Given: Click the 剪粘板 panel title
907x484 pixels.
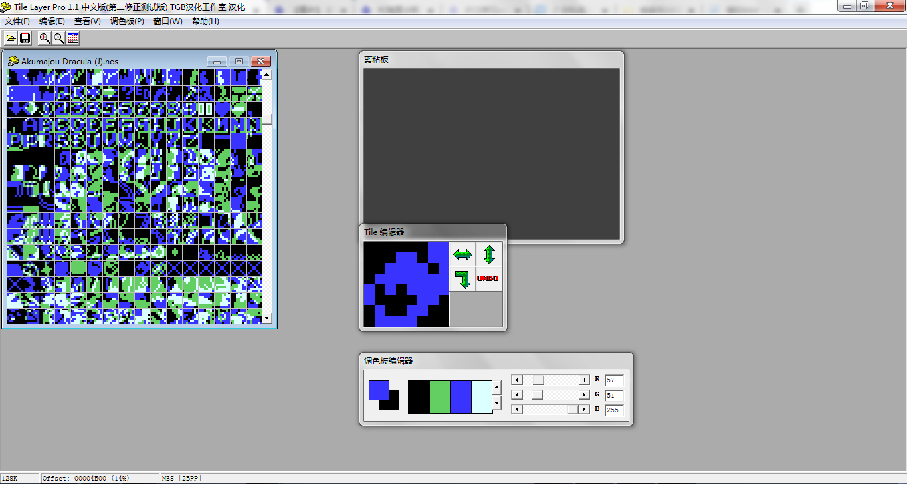Looking at the screenshot, I should click(x=376, y=59).
